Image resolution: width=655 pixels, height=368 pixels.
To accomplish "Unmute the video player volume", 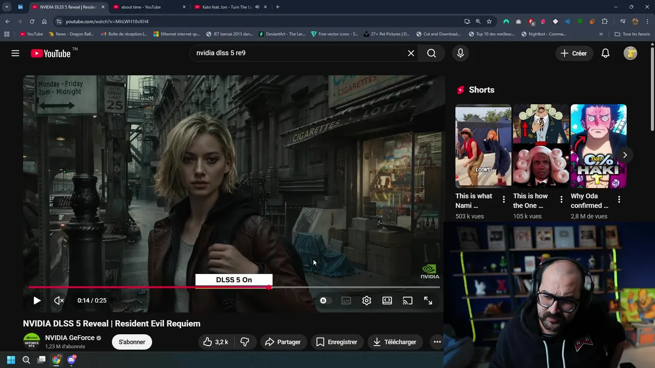I will [x=59, y=301].
